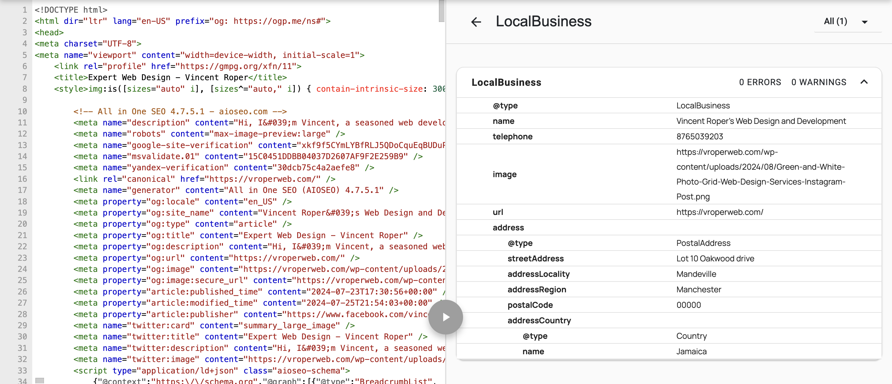
Task: Click the og:type meta tag line
Action: click(183, 224)
